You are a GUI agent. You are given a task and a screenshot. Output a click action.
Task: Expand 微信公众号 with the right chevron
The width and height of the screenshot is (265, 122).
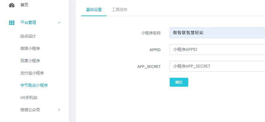(x=59, y=110)
